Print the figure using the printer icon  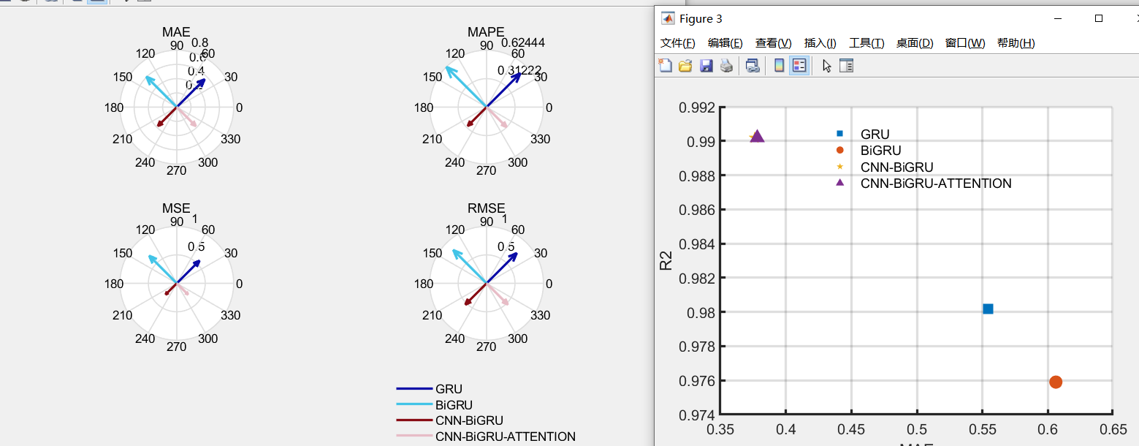click(x=726, y=66)
